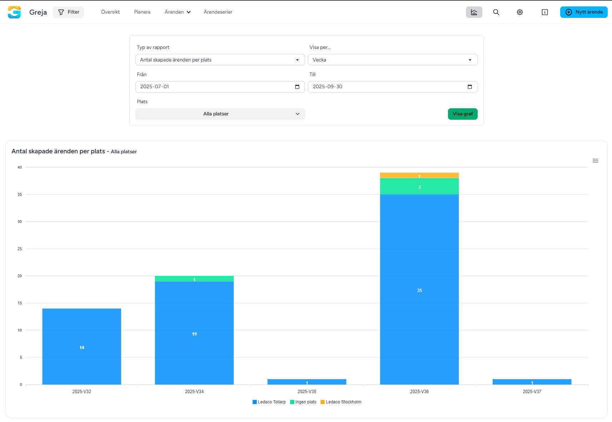Click the 2025-V36 blue bar segment
The width and height of the screenshot is (612, 422).
pyautogui.click(x=419, y=289)
